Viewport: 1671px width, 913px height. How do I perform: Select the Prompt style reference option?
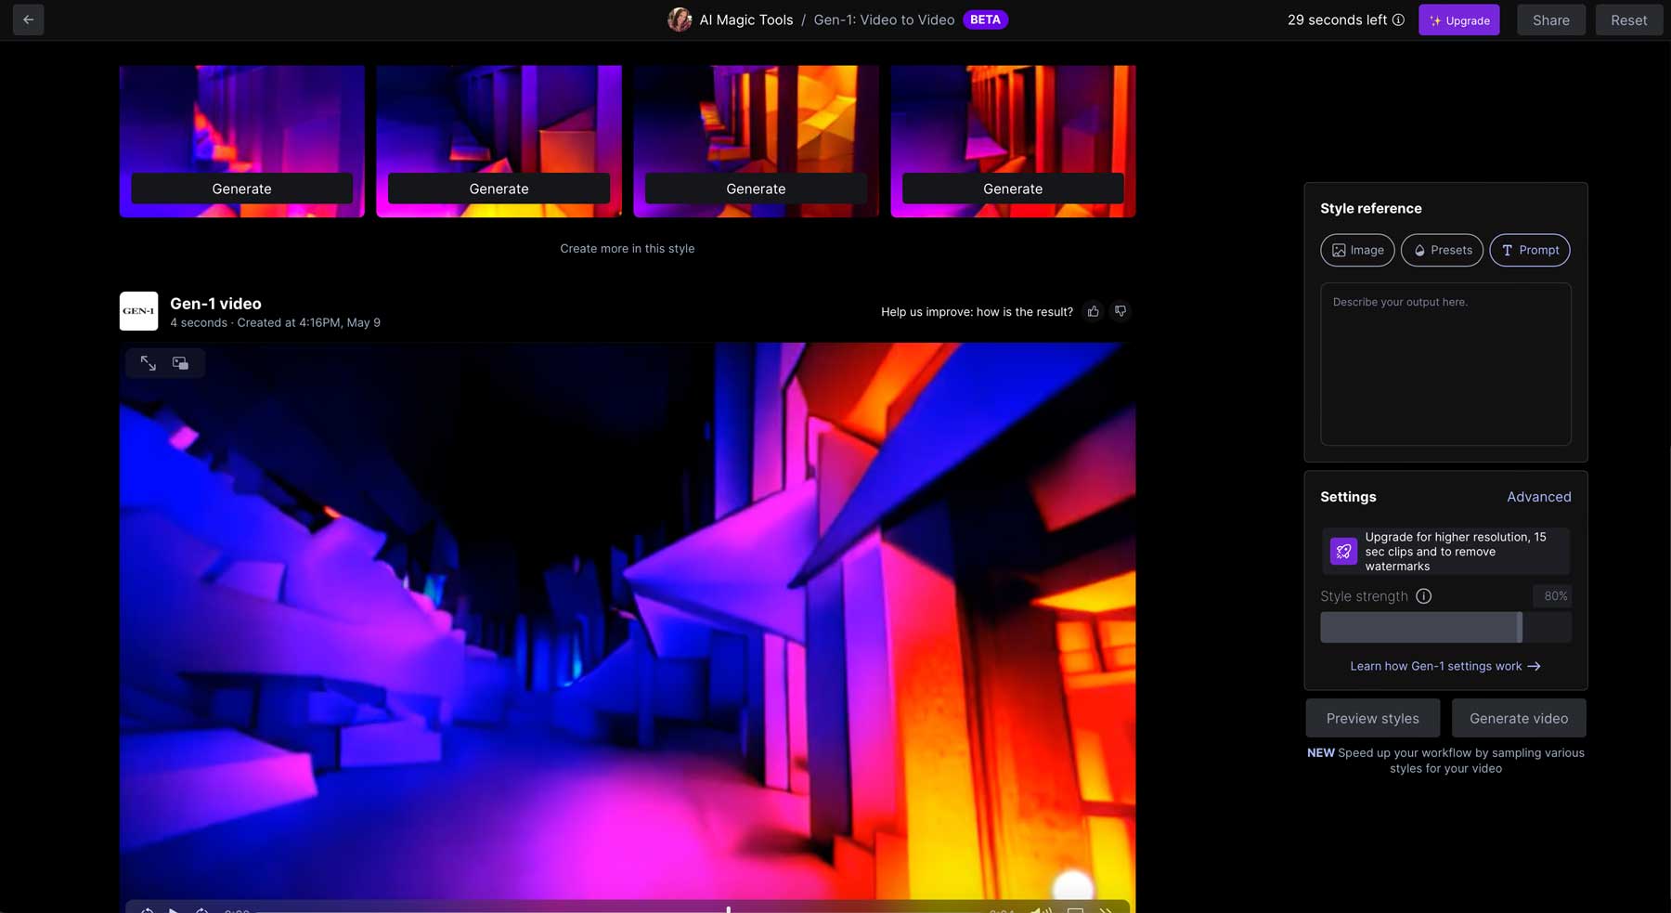click(x=1529, y=250)
